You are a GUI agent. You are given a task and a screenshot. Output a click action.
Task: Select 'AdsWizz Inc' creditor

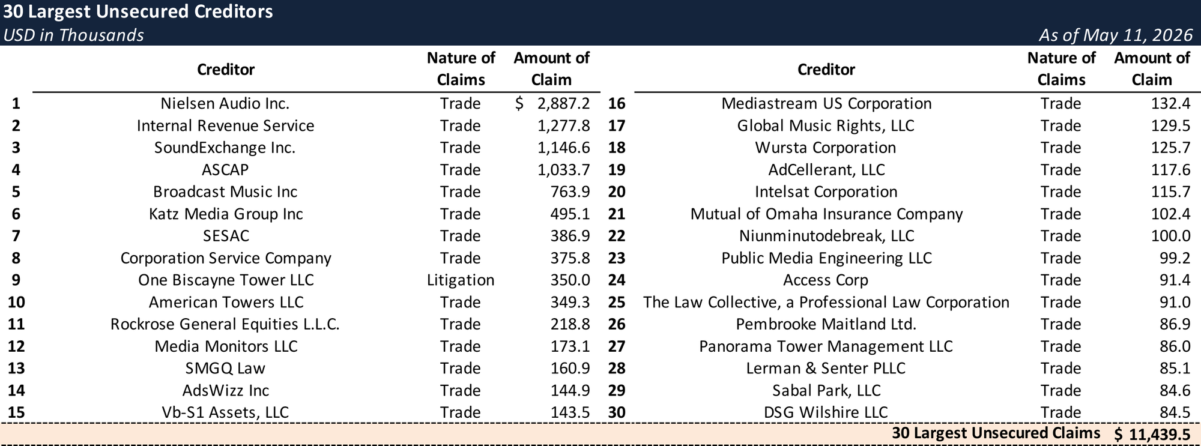226,391
